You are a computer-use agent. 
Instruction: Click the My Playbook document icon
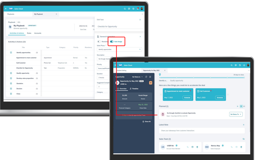[x=10, y=27]
